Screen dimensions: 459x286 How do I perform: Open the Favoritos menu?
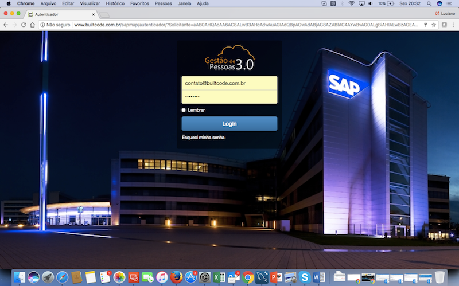(139, 3)
